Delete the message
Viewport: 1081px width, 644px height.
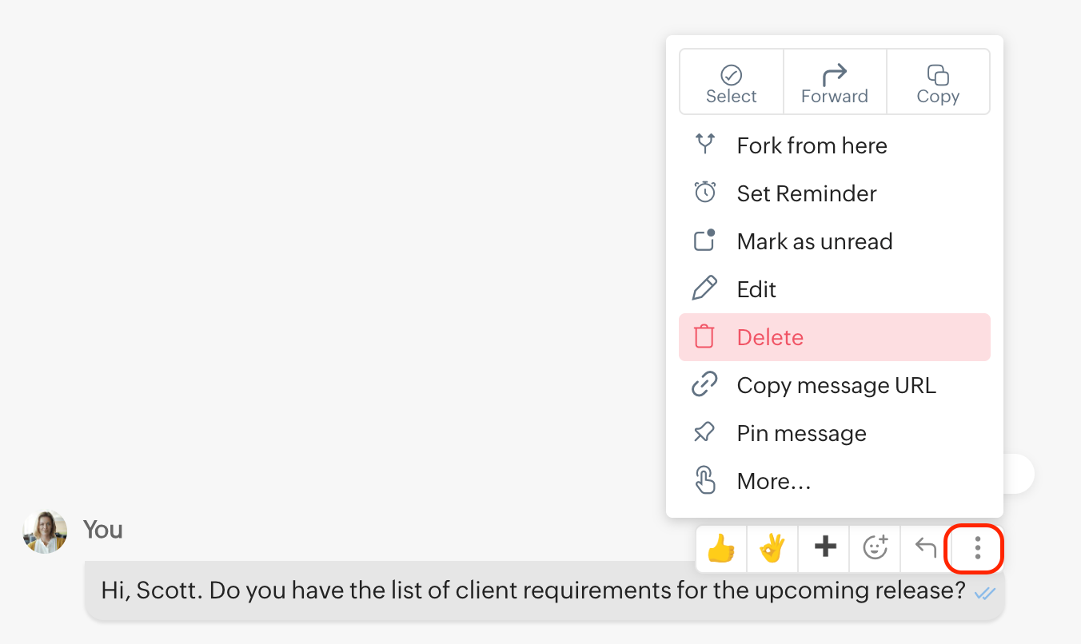[770, 338]
